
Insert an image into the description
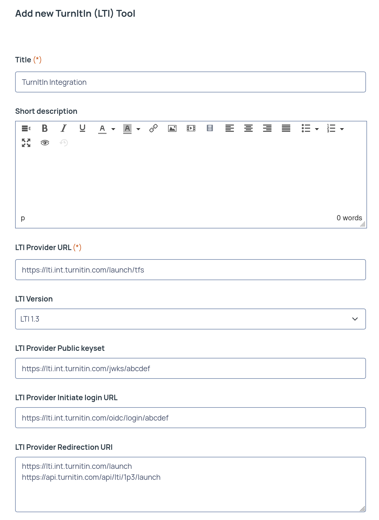tap(172, 128)
